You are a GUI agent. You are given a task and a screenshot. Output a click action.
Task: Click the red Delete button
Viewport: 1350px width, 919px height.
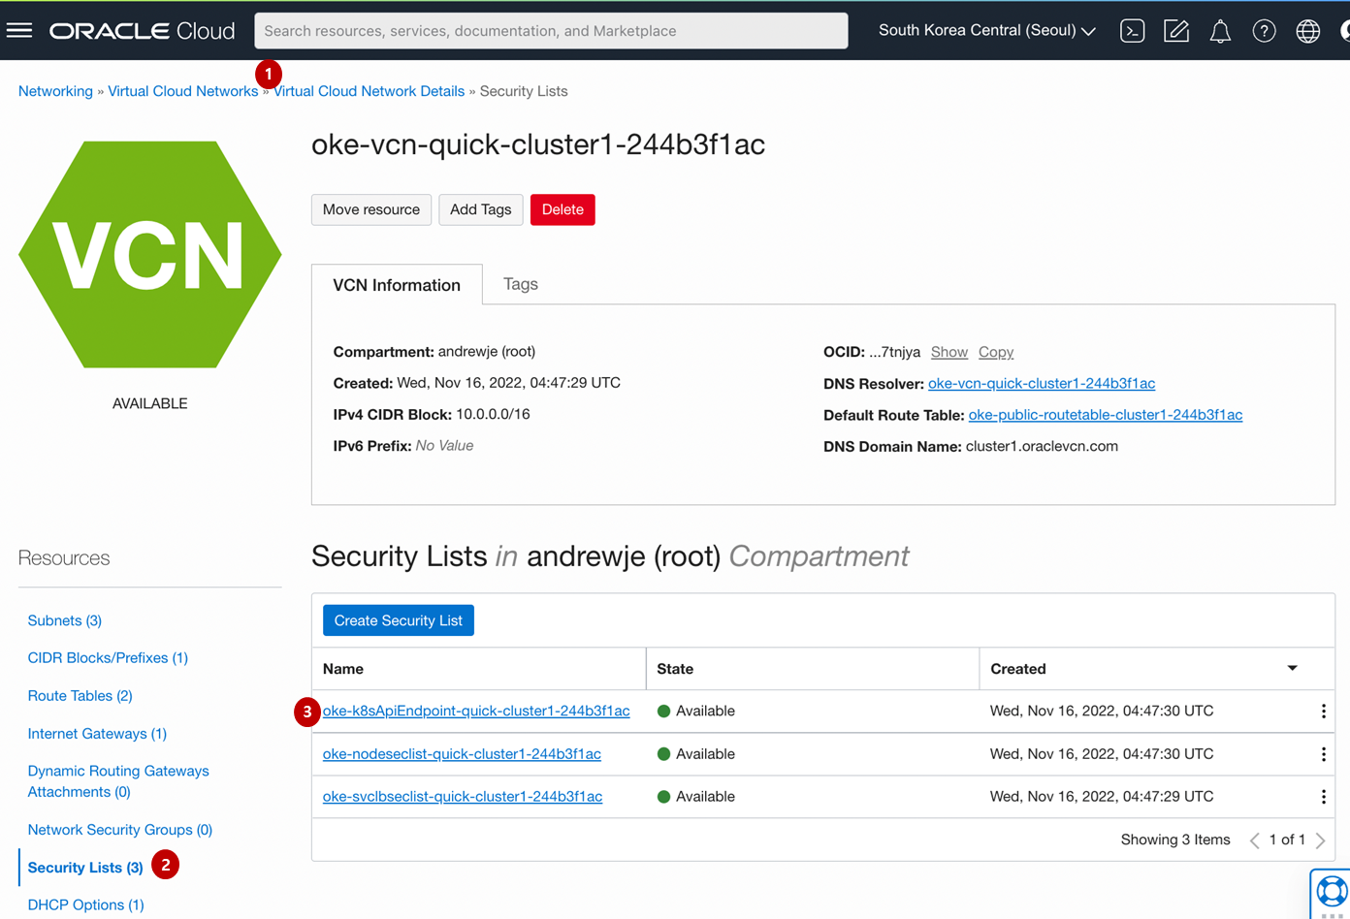coord(562,209)
